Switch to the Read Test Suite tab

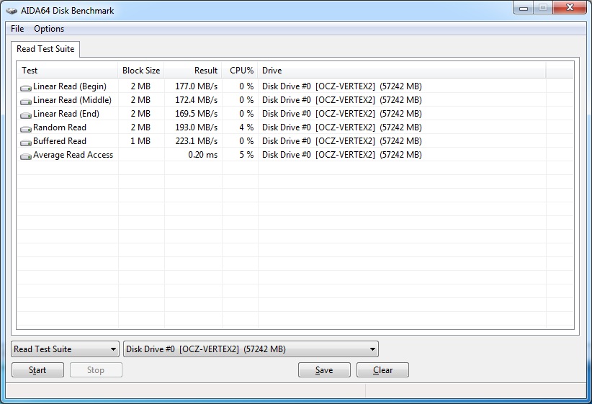pos(46,49)
